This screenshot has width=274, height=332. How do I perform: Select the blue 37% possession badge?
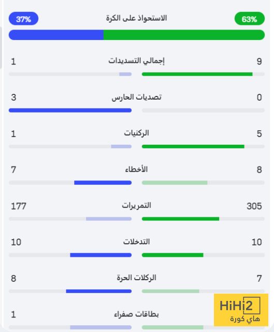coord(23,19)
